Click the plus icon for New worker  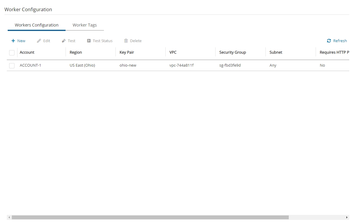point(13,41)
